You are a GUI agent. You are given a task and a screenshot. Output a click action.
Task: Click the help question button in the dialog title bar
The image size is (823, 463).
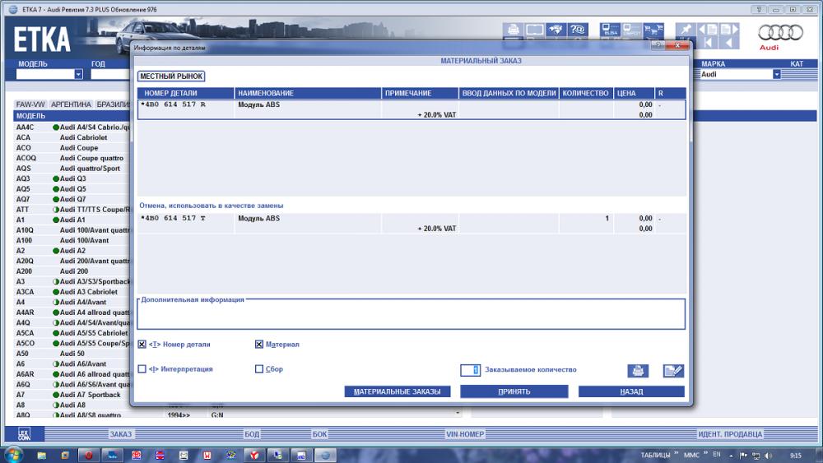[658, 45]
